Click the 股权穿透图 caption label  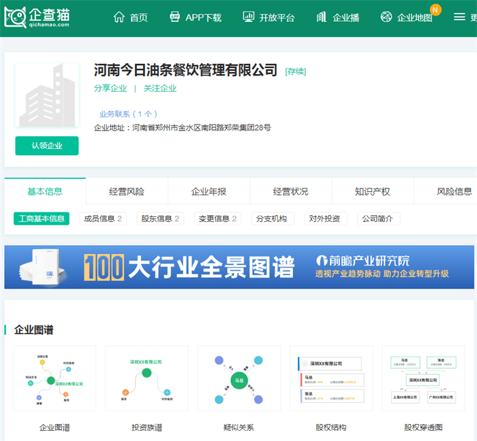pos(423,427)
